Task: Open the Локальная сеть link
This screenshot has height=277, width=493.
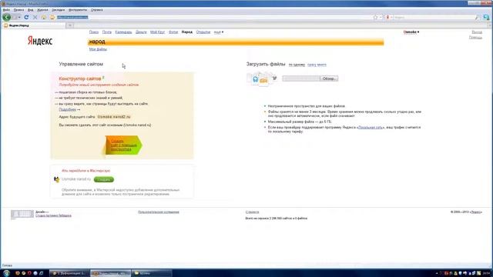Action: pos(371,128)
